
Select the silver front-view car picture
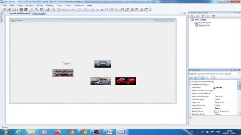pyautogui.click(x=103, y=64)
